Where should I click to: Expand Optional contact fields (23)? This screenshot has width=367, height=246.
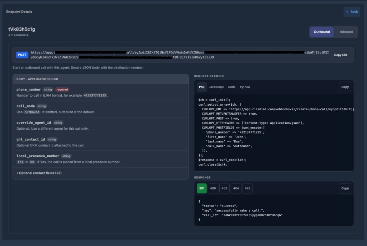click(x=39, y=173)
